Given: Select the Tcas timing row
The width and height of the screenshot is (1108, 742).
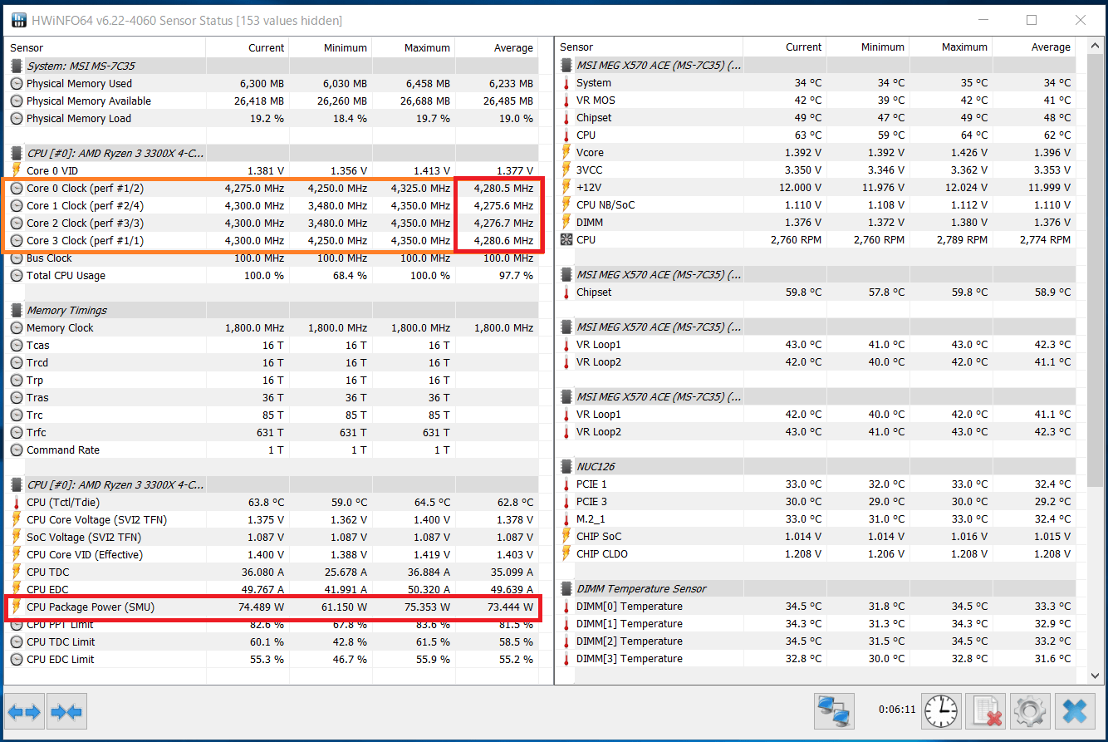Looking at the screenshot, I should pos(272,345).
